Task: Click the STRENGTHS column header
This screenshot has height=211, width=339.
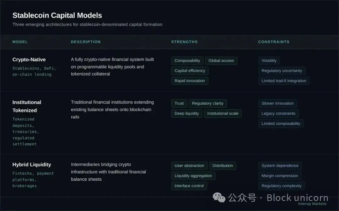Action: [184, 42]
